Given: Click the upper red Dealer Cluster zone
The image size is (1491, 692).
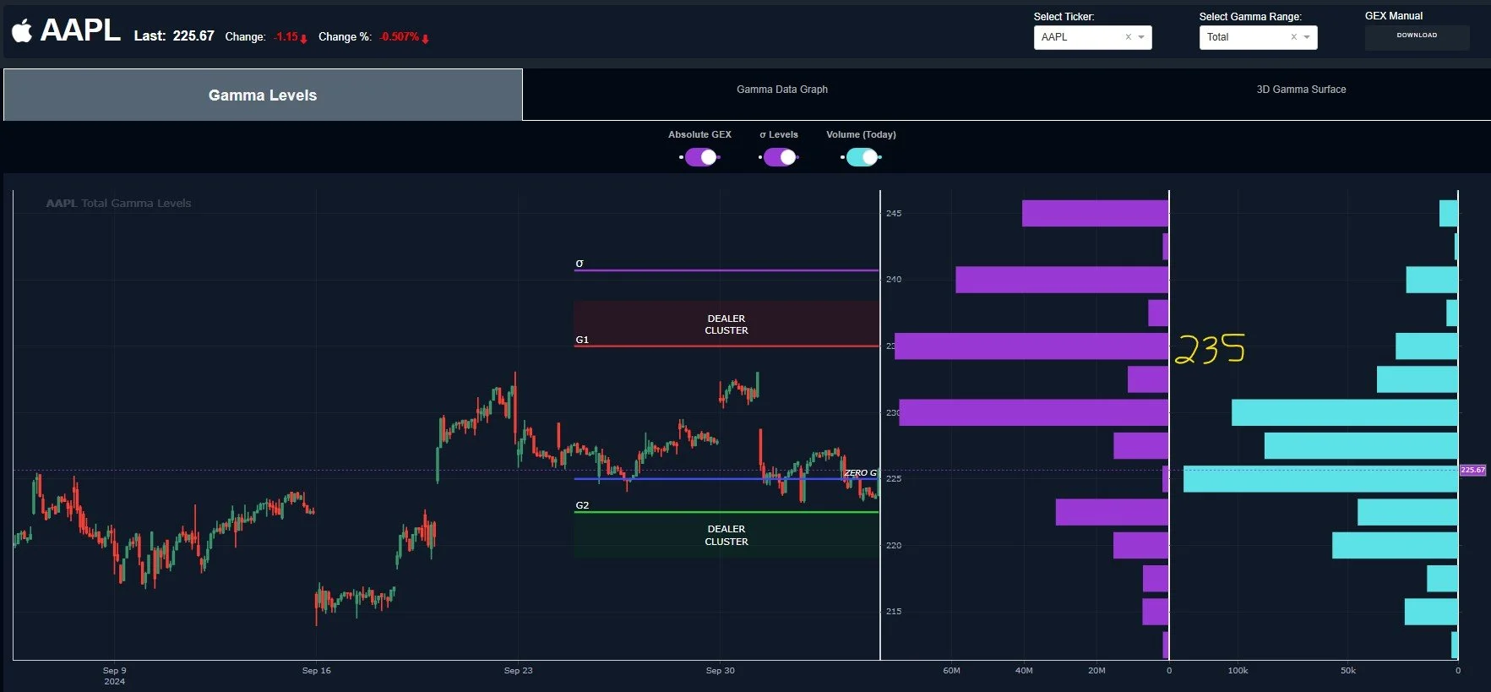Looking at the screenshot, I should coord(726,324).
